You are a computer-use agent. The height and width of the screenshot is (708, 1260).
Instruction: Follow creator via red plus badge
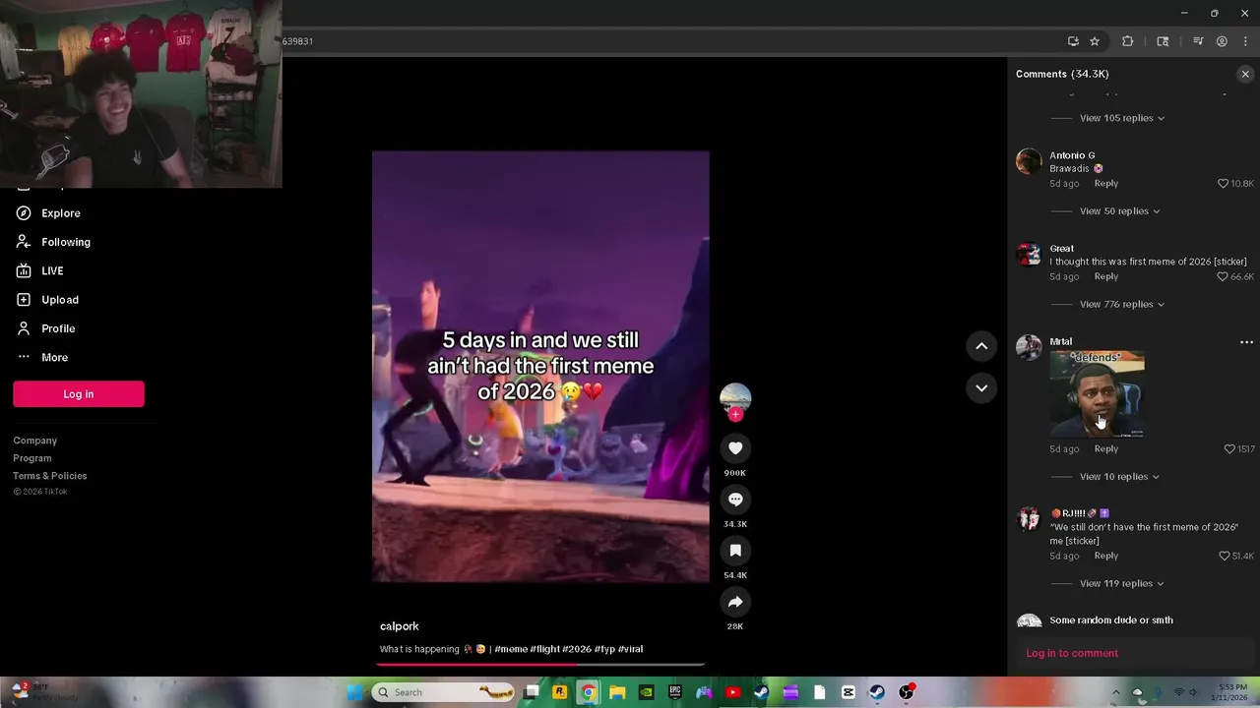point(735,414)
